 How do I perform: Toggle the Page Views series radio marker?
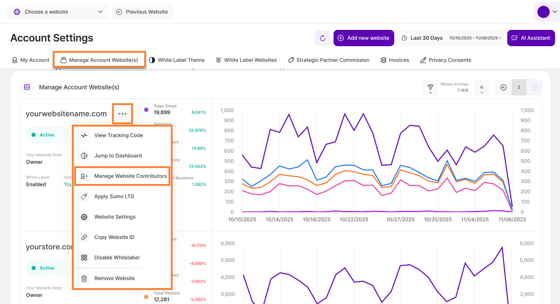(146, 110)
